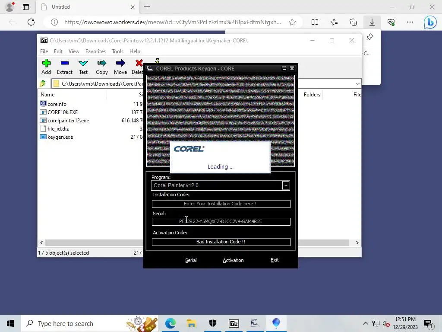Open browser Settings and more menu
The height and width of the screenshot is (332, 442).
coord(410,22)
